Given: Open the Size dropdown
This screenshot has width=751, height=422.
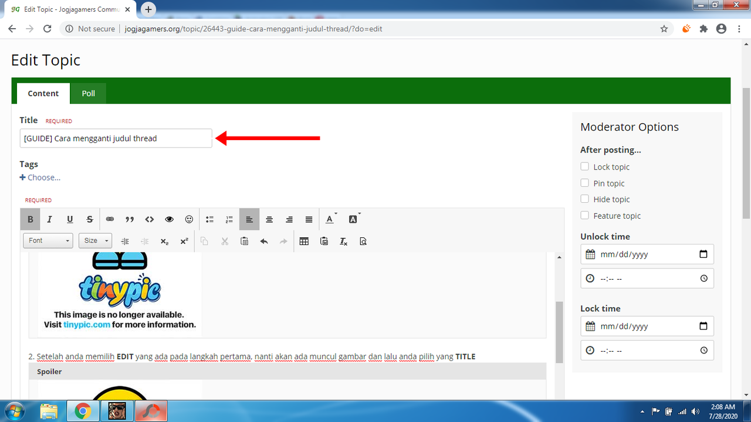Looking at the screenshot, I should point(95,241).
